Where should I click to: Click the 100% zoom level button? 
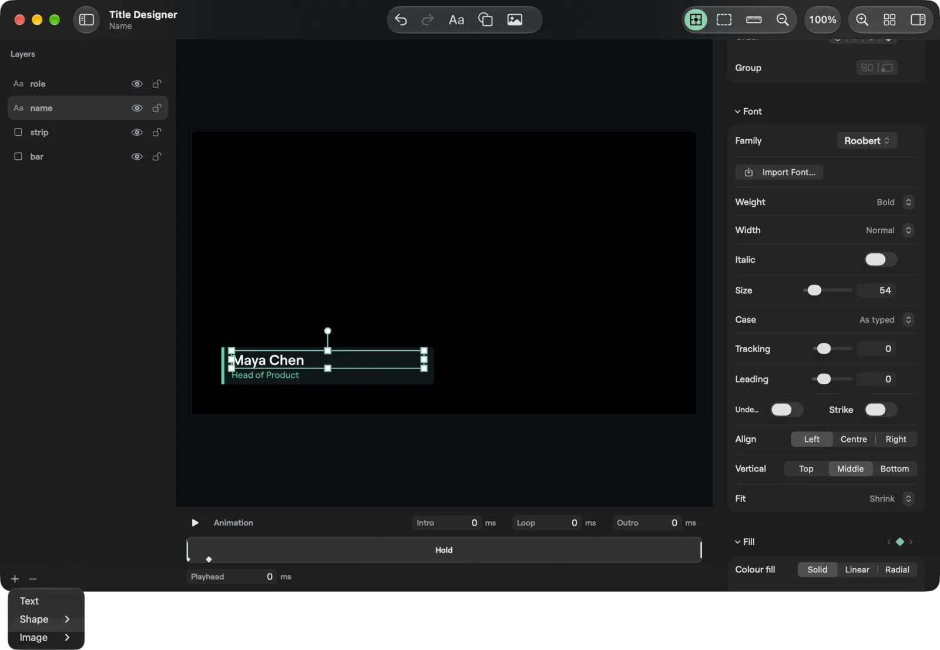pos(822,20)
